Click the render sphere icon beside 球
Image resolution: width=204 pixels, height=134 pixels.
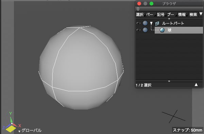pos(145,30)
